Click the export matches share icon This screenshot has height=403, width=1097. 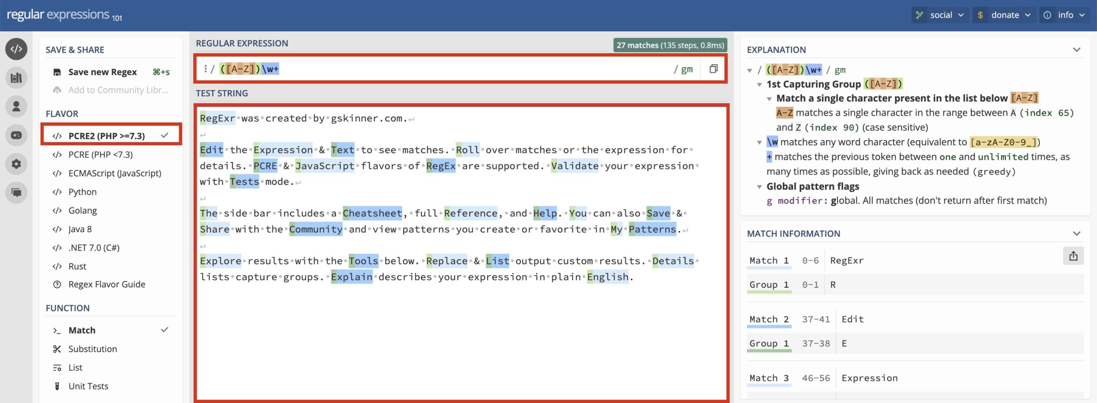tap(1073, 256)
